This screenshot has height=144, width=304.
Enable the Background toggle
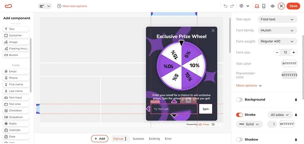click(x=239, y=100)
